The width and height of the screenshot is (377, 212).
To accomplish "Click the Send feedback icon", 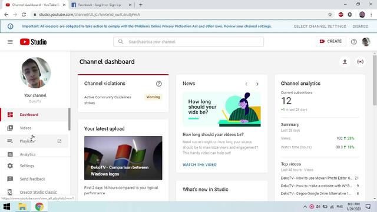I will click(10, 179).
